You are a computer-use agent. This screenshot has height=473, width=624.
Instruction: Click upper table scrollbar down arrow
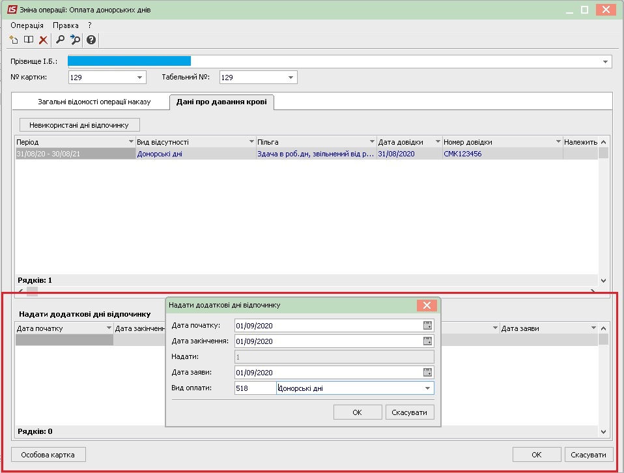(x=603, y=281)
